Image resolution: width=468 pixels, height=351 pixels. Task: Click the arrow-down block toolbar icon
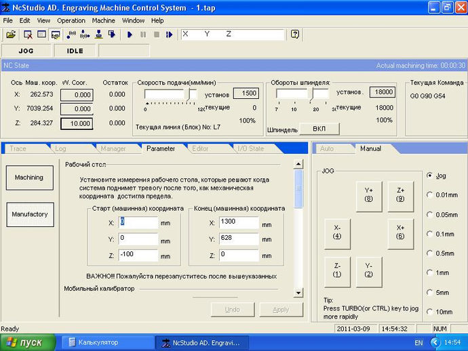coord(112,35)
